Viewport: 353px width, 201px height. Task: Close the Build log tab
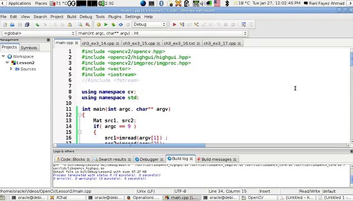[191, 159]
